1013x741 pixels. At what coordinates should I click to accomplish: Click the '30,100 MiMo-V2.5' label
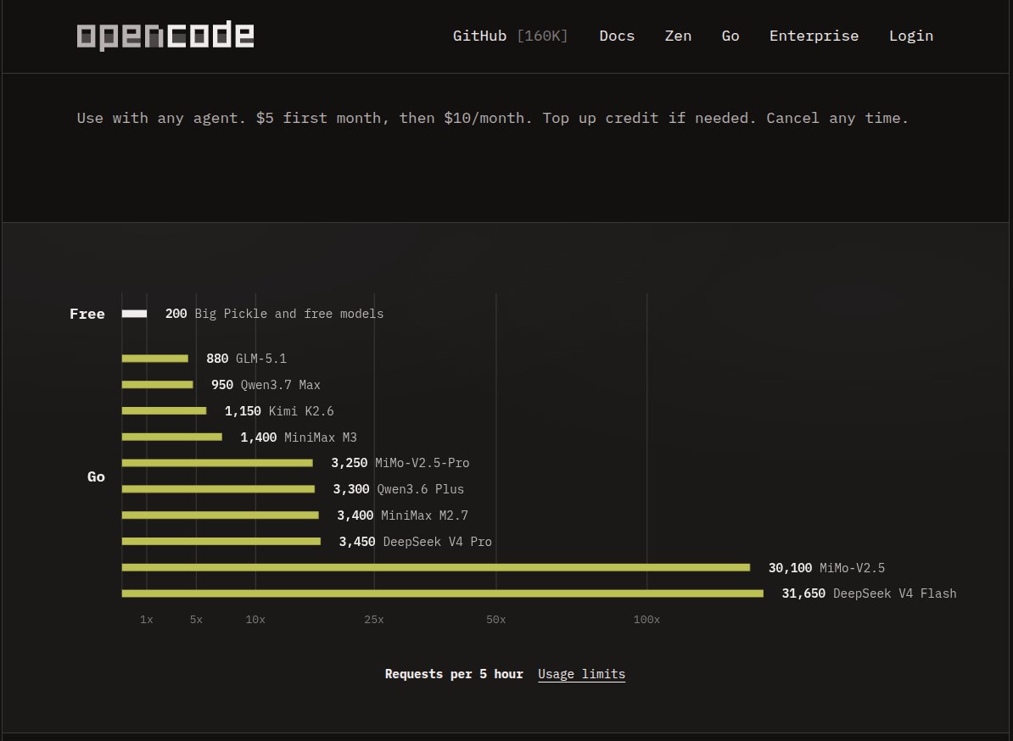[x=827, y=568]
